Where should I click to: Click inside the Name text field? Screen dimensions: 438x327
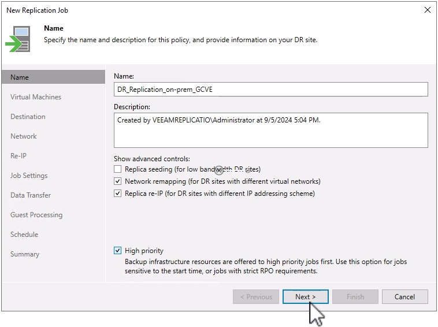(x=270, y=89)
